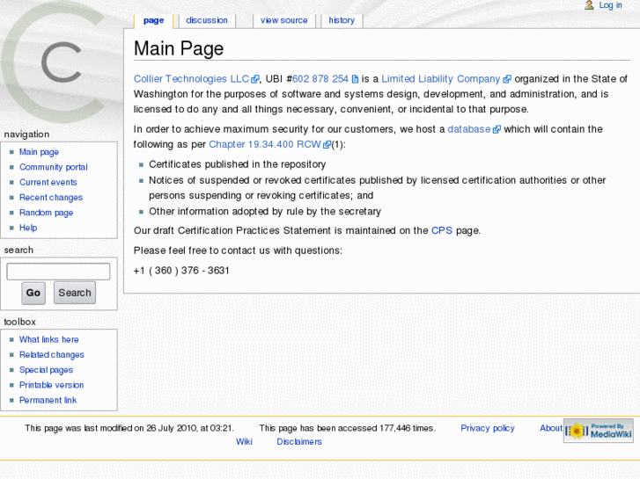Click the Powered by MediaWiki badge
The width and height of the screenshot is (640, 479).
click(x=599, y=431)
